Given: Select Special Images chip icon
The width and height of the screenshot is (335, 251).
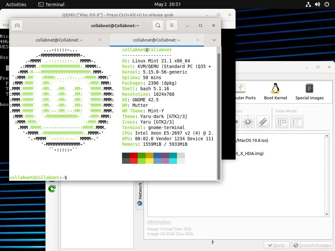Looking at the screenshot, I should 309,92.
